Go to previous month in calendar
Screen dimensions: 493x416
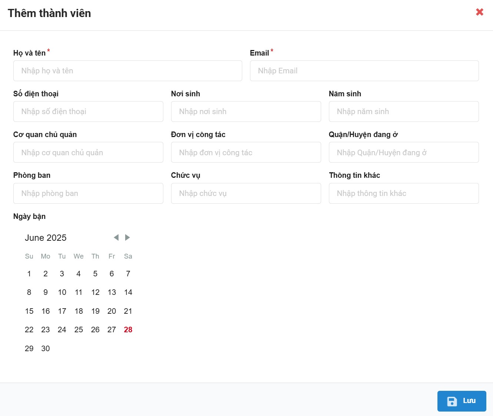click(x=116, y=237)
